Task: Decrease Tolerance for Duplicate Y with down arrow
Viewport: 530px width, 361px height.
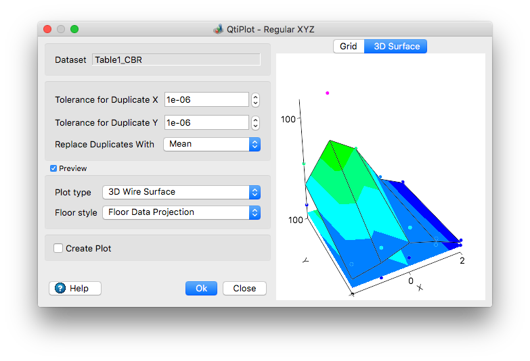Action: [255, 126]
